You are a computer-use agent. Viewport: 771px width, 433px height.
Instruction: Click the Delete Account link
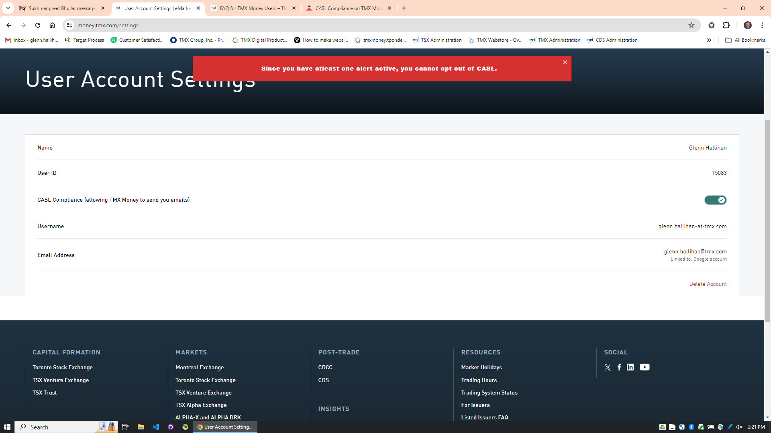point(708,284)
